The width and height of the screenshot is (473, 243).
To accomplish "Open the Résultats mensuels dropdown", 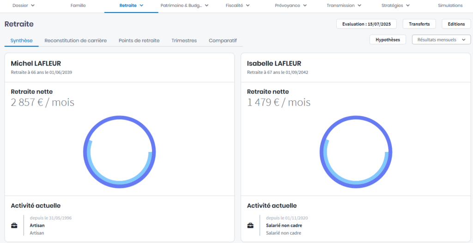I will [441, 40].
